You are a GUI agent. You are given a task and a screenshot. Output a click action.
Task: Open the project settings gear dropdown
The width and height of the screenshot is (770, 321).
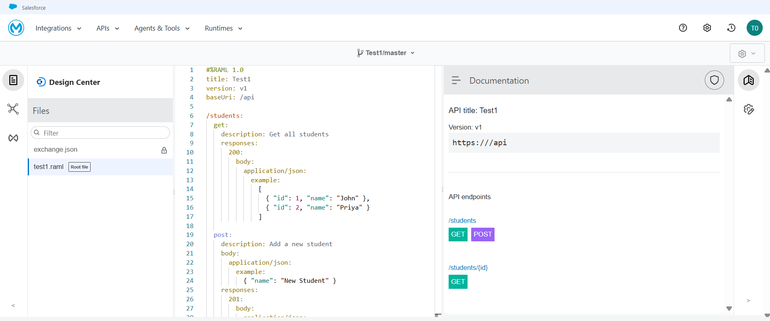747,53
